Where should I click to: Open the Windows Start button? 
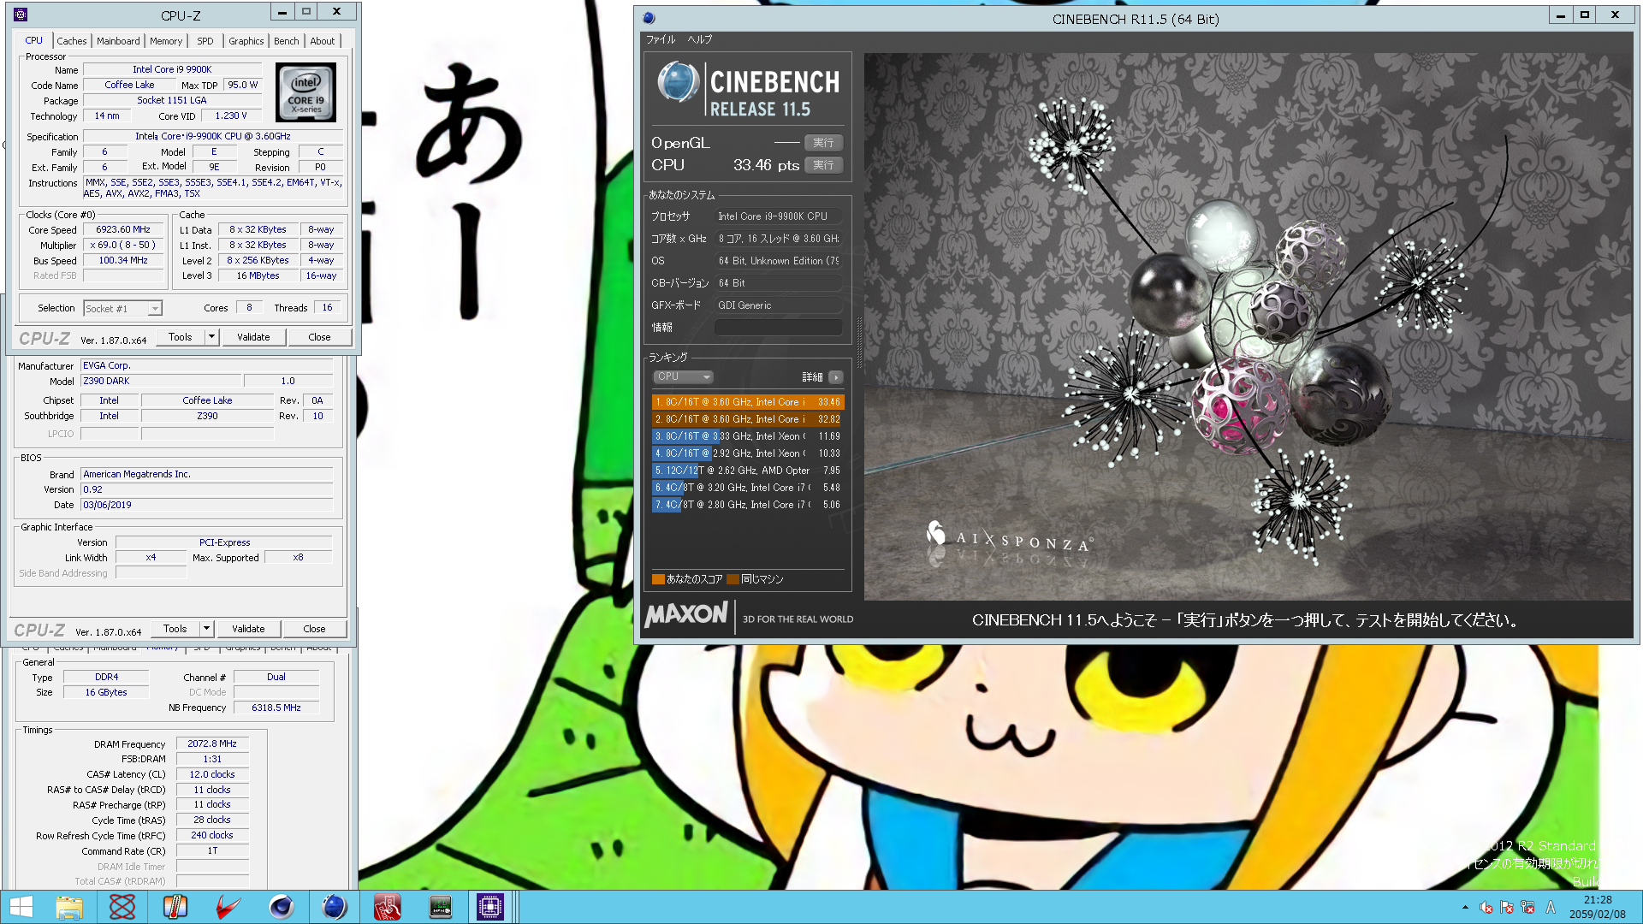pyautogui.click(x=21, y=907)
